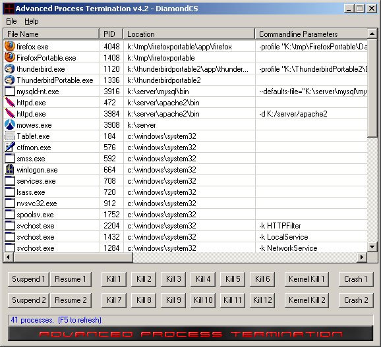This screenshot has height=347, width=381.
Task: Sort by the PID column header
Action: [x=111, y=34]
